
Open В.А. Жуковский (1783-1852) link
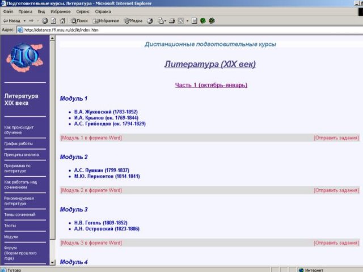pos(106,112)
